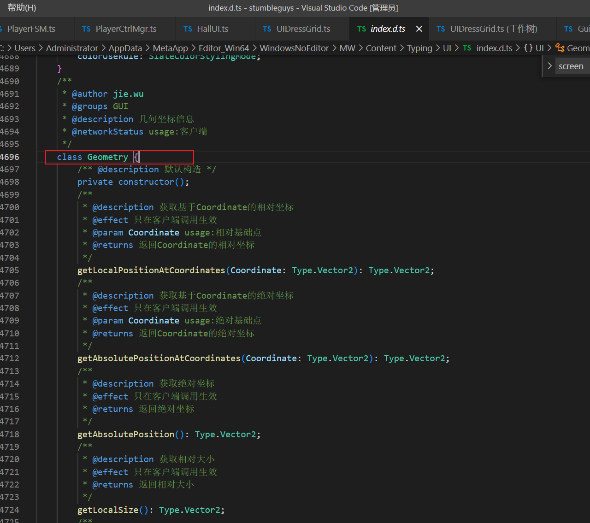Activate the index.d.ts editor tab
590x523 pixels.
click(388, 29)
